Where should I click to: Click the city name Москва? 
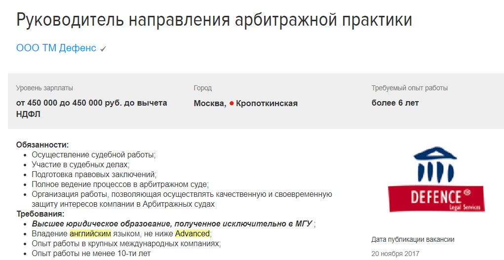(209, 103)
